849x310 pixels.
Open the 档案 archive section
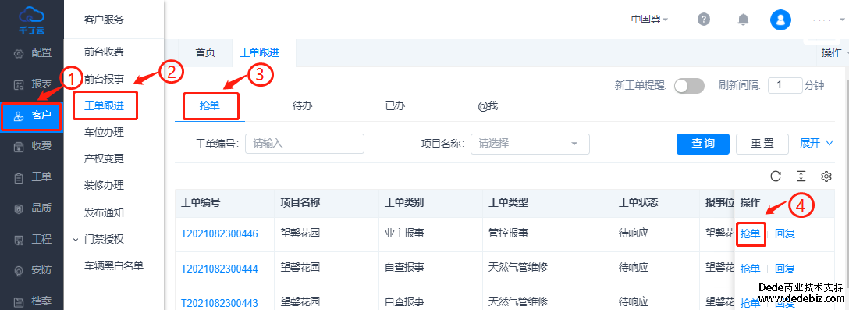(x=32, y=301)
